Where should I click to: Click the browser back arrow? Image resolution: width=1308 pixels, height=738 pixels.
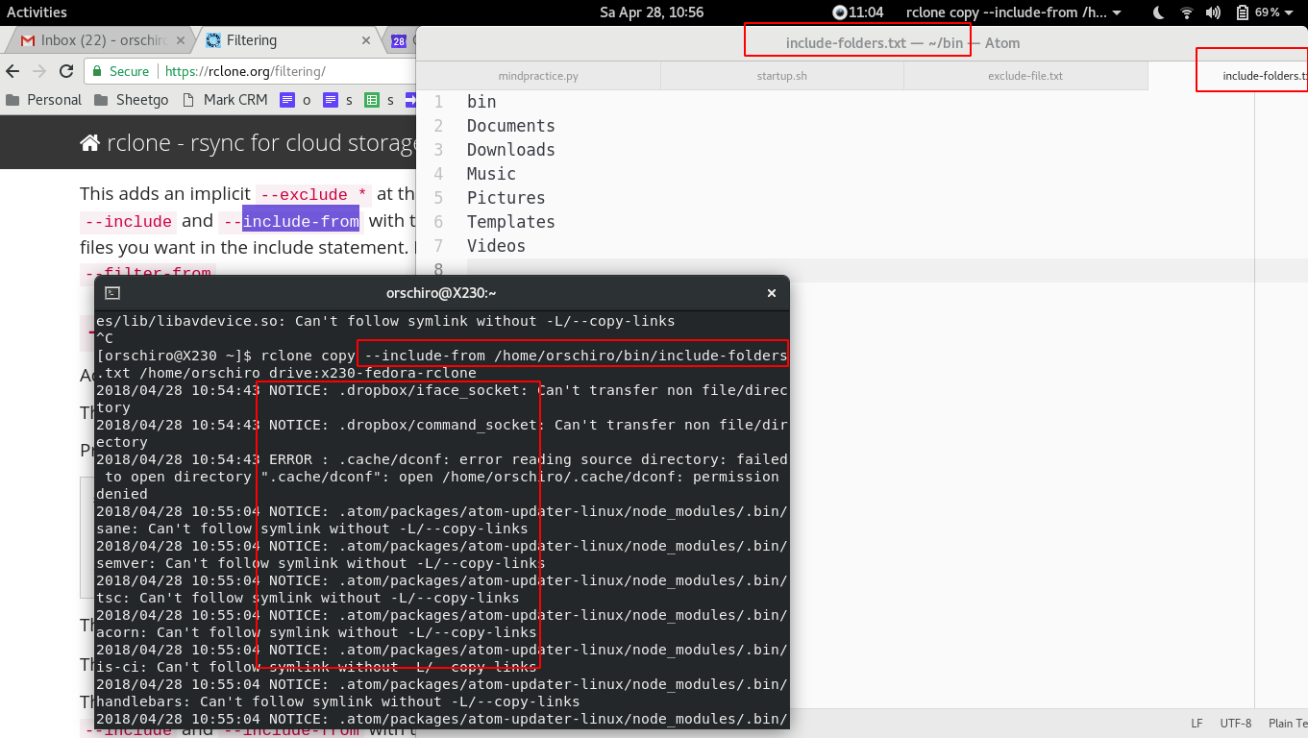click(x=13, y=71)
